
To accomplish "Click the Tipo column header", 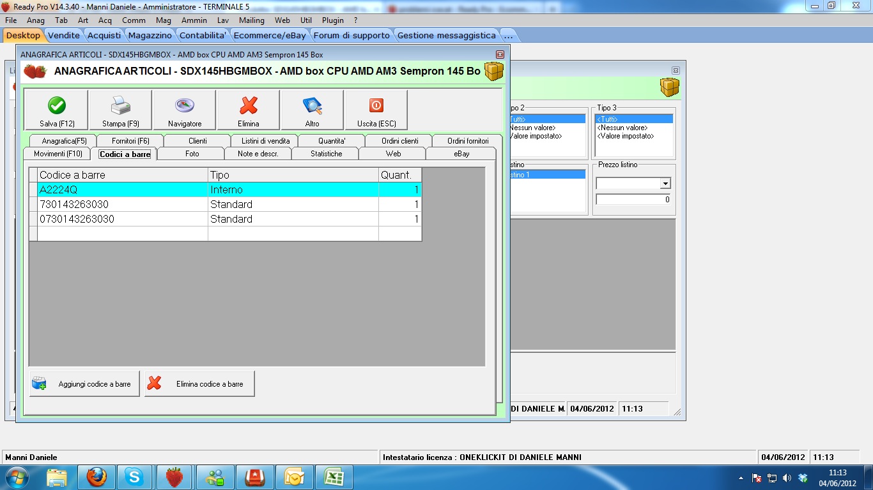I will (293, 175).
